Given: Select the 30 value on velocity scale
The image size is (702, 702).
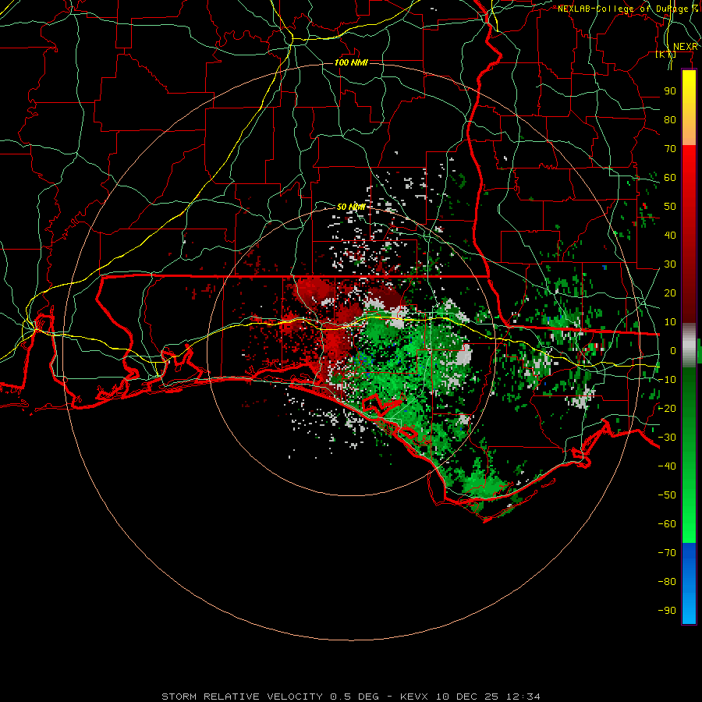Looking at the screenshot, I should (x=670, y=264).
